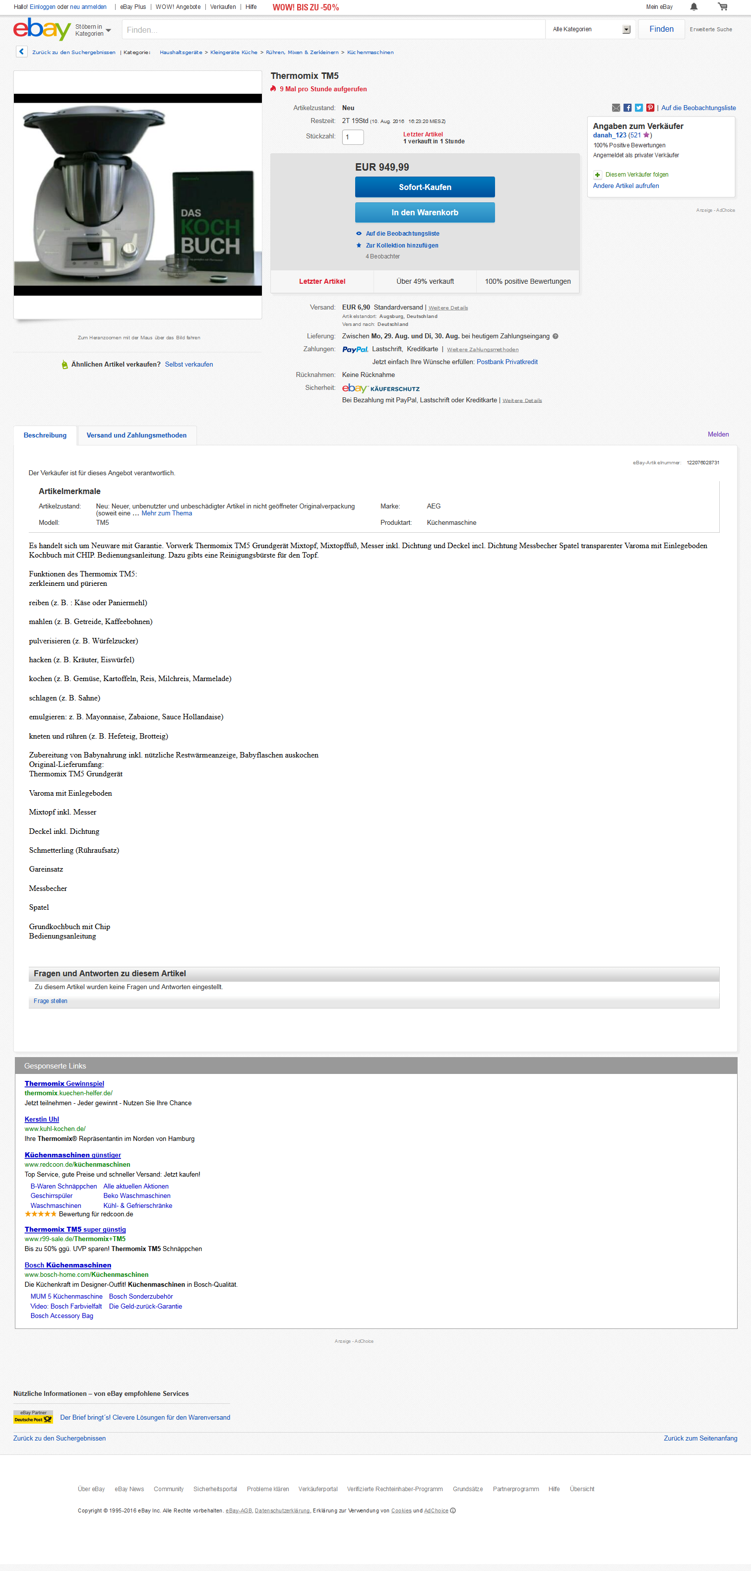Image resolution: width=751 pixels, height=1571 pixels.
Task: Open Thermomix Gewinnspiel sponsored link
Action: (x=64, y=1084)
